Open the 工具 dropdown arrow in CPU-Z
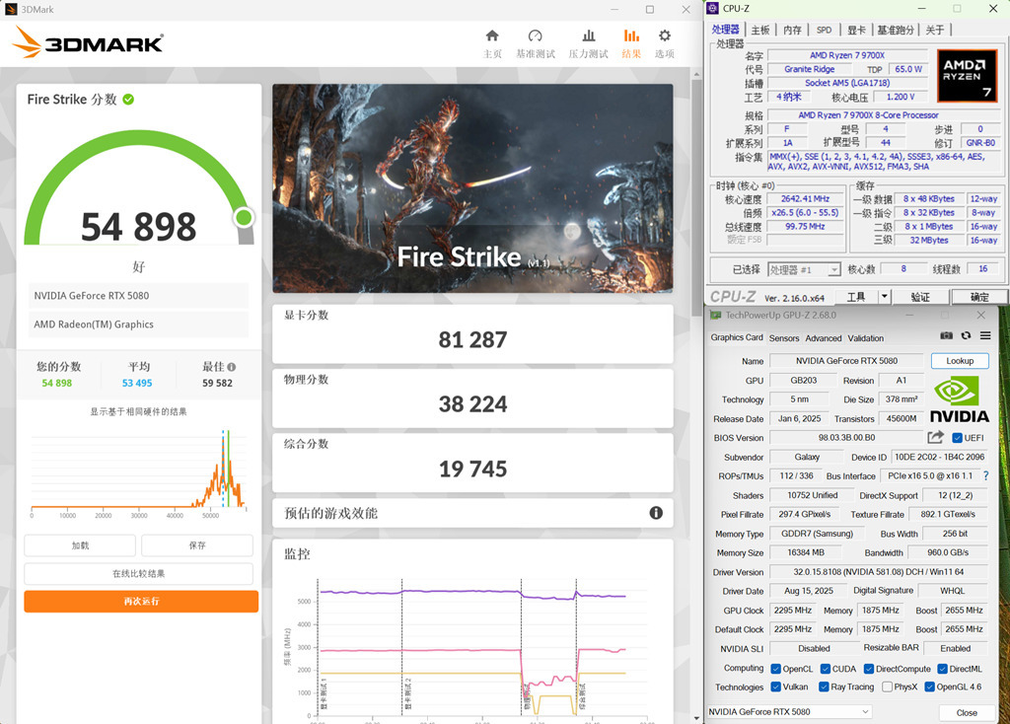The height and width of the screenshot is (724, 1010). click(x=884, y=296)
